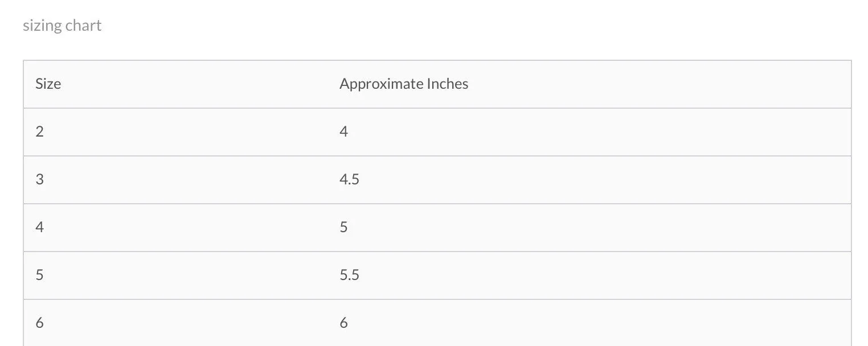Select the whole row containing 4.5 inches
Image resolution: width=868 pixels, height=346 pixels.
[437, 180]
